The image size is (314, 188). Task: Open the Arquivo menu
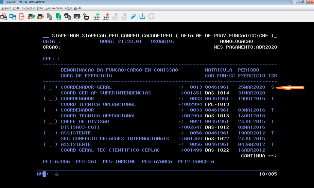7,8
